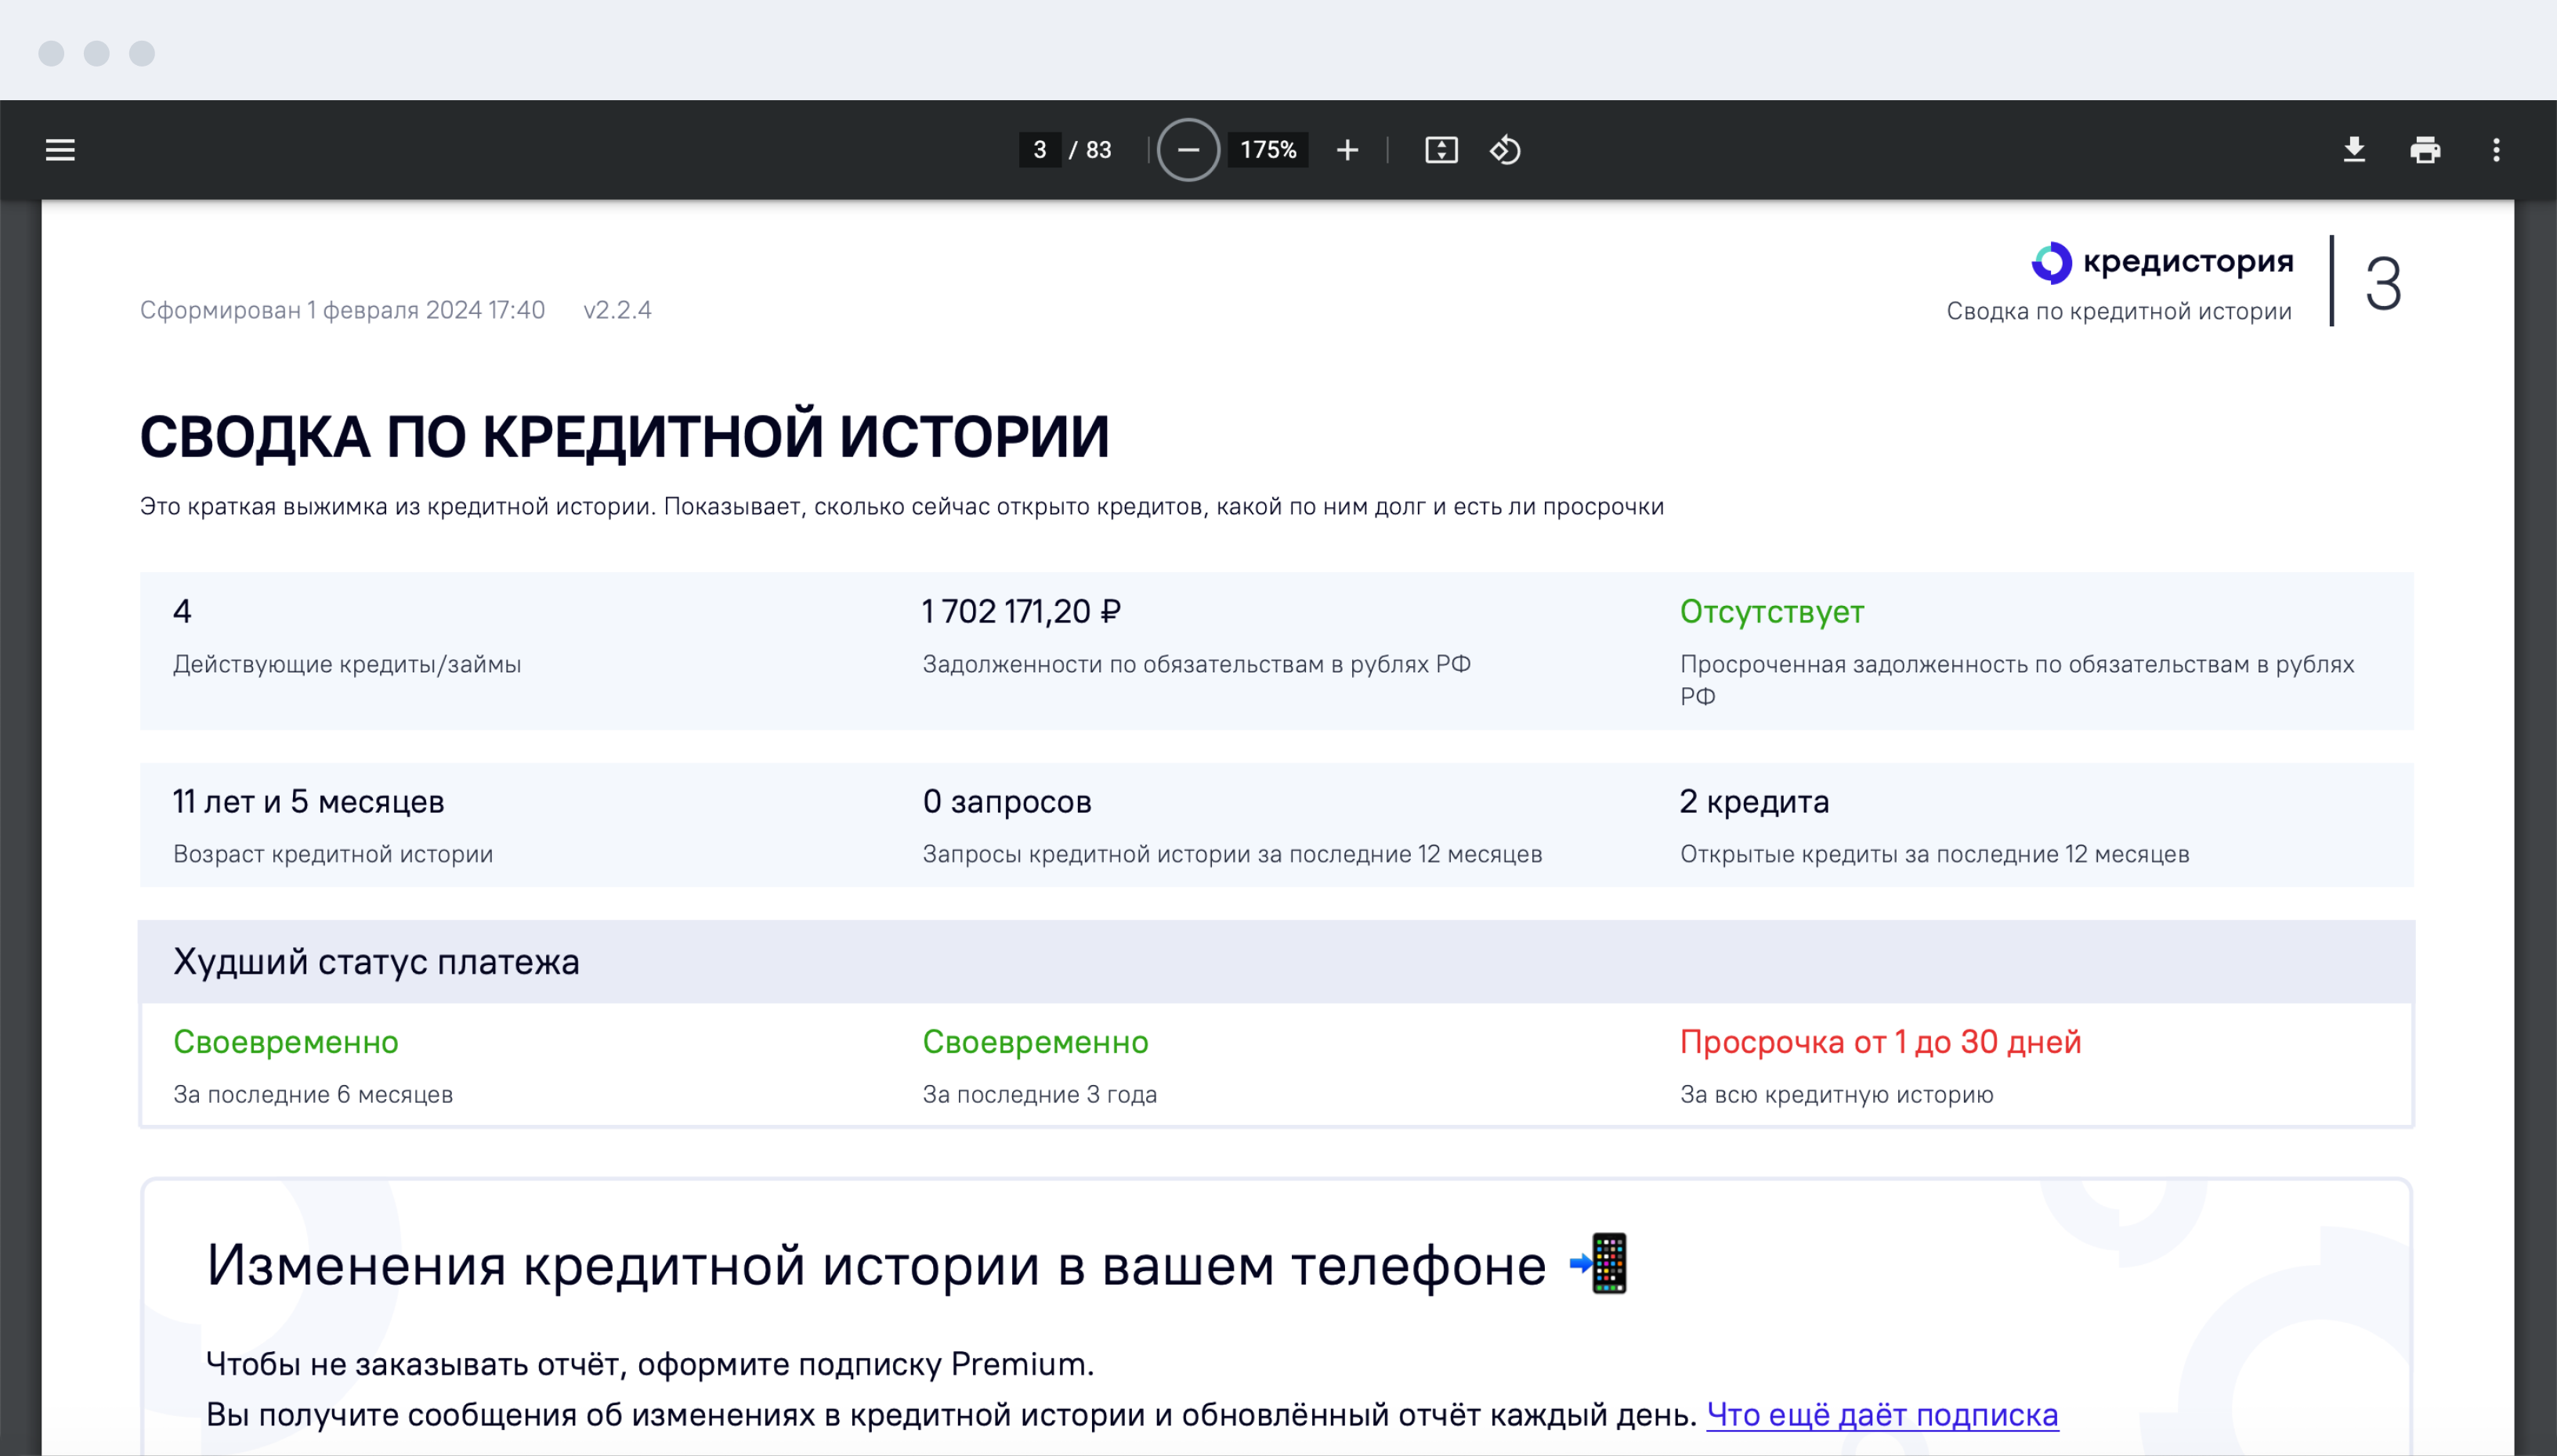2557x1456 pixels.
Task: Click 'Открытые кредиты за последние 12 месяцев'
Action: click(x=1933, y=854)
